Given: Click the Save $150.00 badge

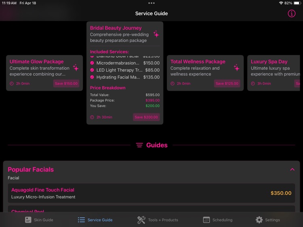Looking at the screenshot, I should click(x=66, y=83).
